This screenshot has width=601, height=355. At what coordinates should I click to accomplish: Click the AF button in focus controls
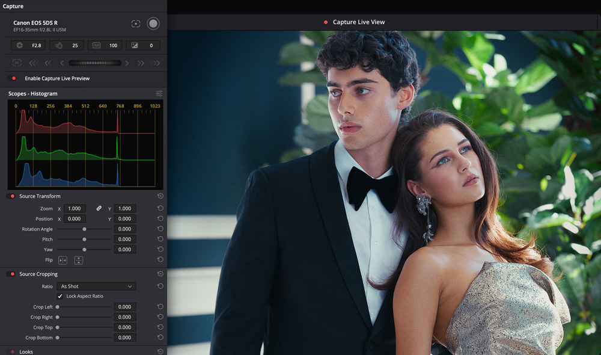coord(17,62)
